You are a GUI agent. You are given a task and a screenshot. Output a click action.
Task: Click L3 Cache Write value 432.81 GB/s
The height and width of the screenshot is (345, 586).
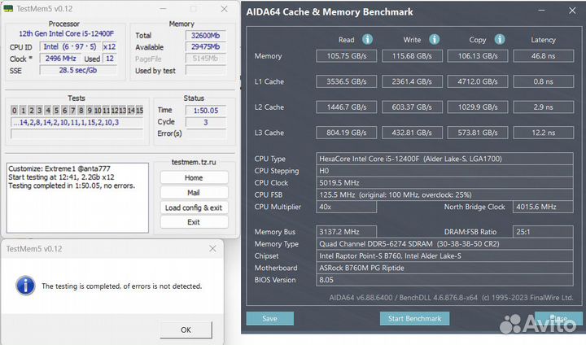[x=412, y=133]
